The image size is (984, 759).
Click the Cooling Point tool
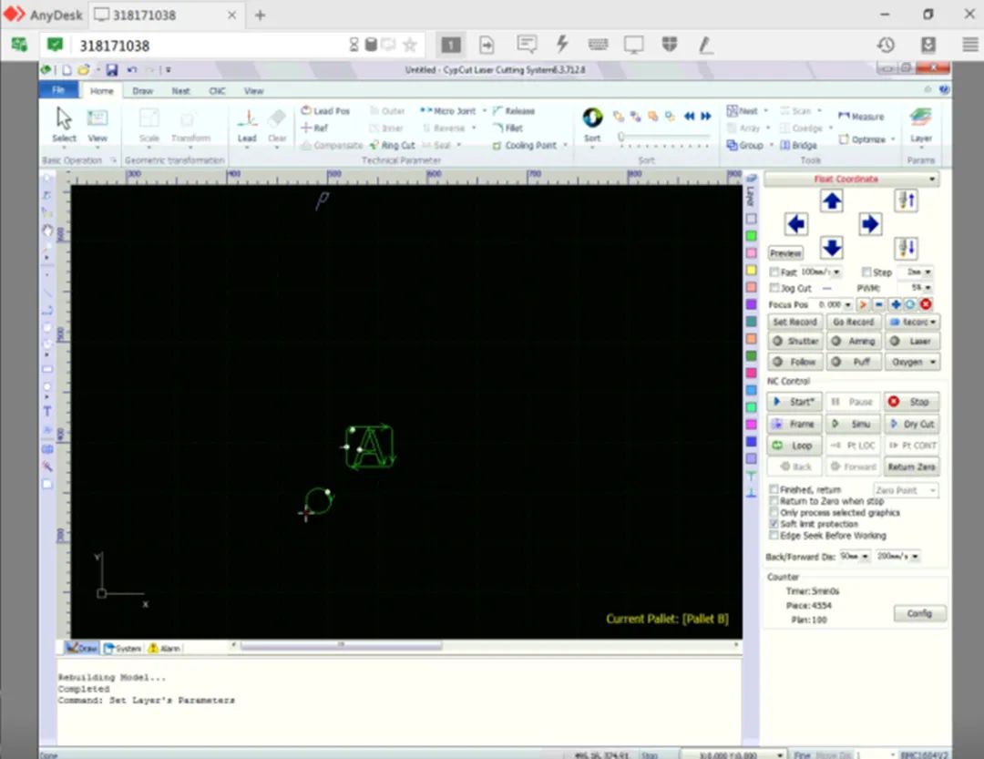(x=525, y=145)
